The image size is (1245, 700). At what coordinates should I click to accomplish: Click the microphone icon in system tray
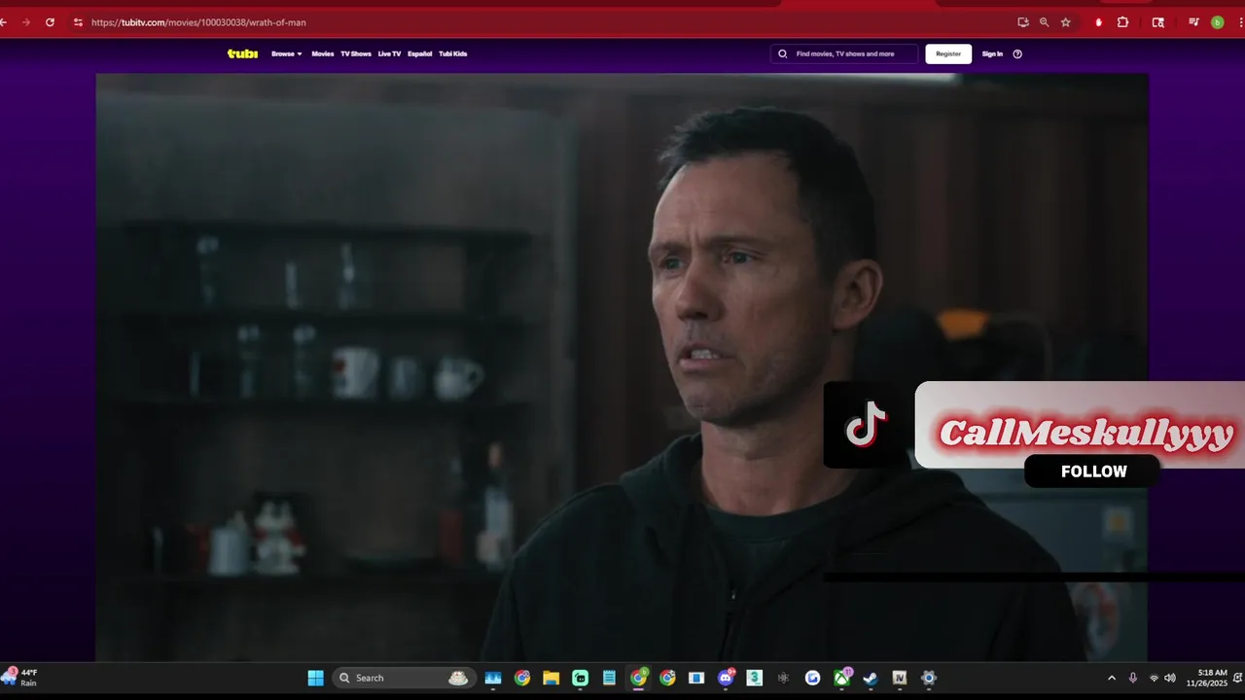point(1132,678)
